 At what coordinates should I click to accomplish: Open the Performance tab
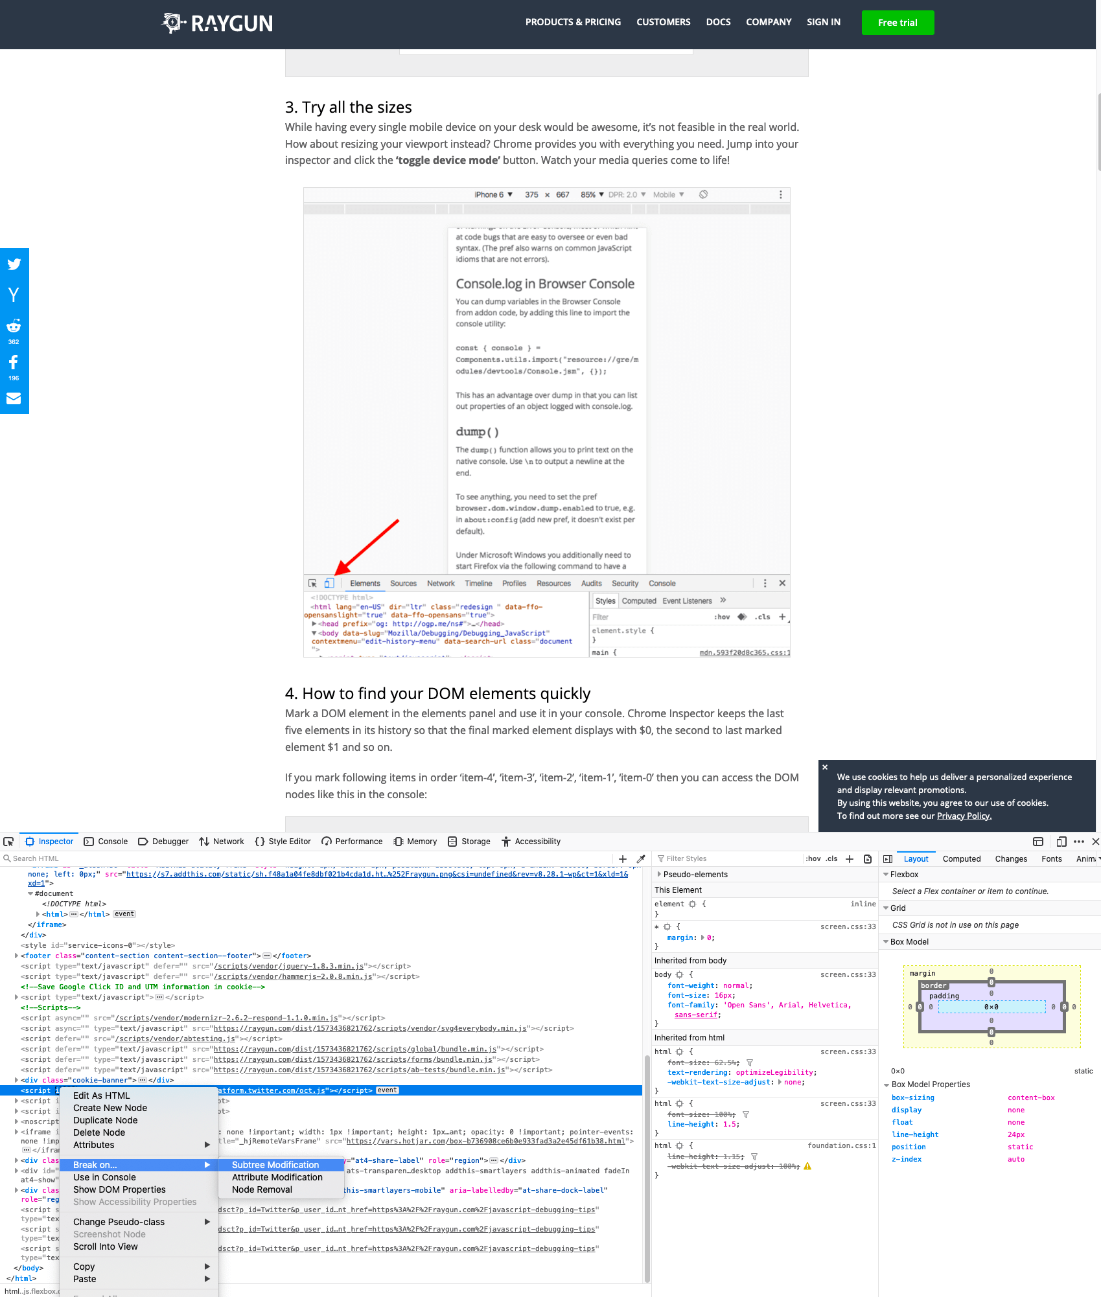[x=352, y=842]
